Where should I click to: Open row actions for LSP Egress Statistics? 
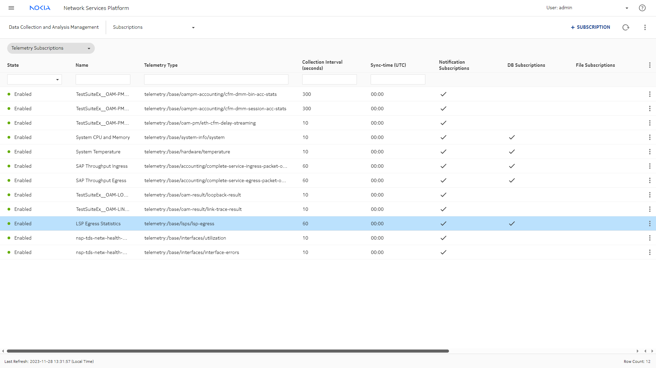pyautogui.click(x=649, y=224)
